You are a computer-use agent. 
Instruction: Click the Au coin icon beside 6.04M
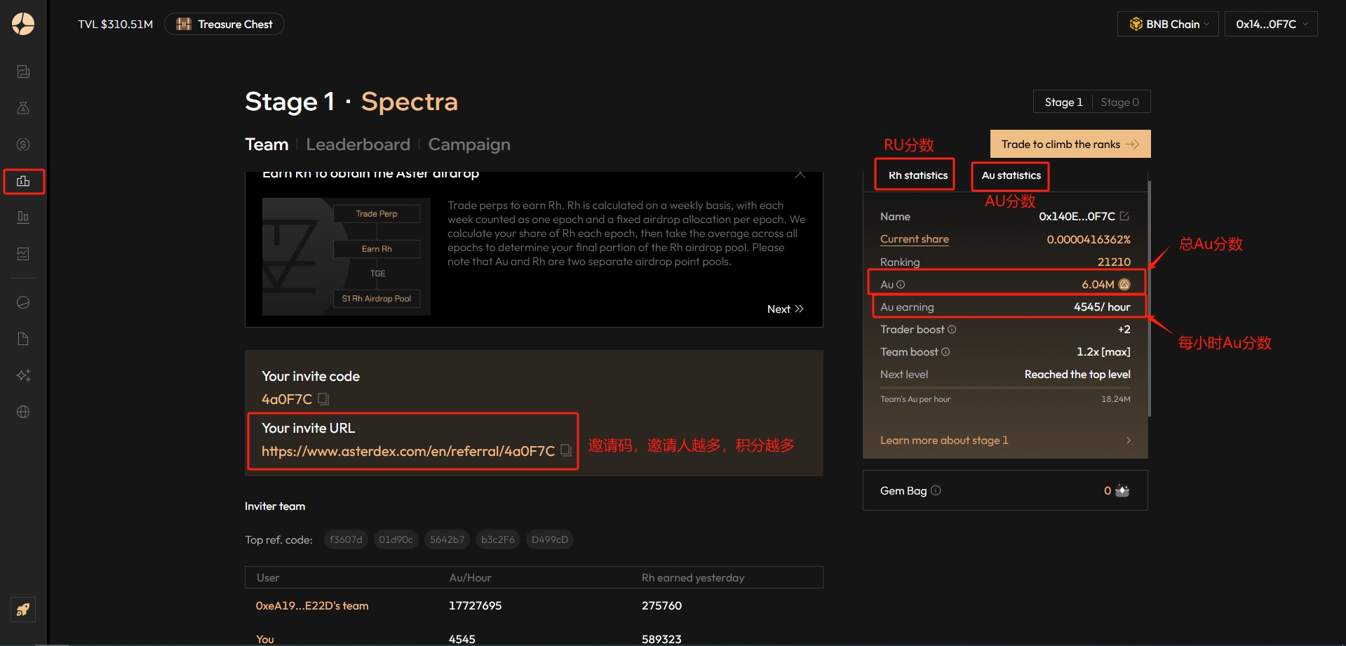[x=1124, y=284]
